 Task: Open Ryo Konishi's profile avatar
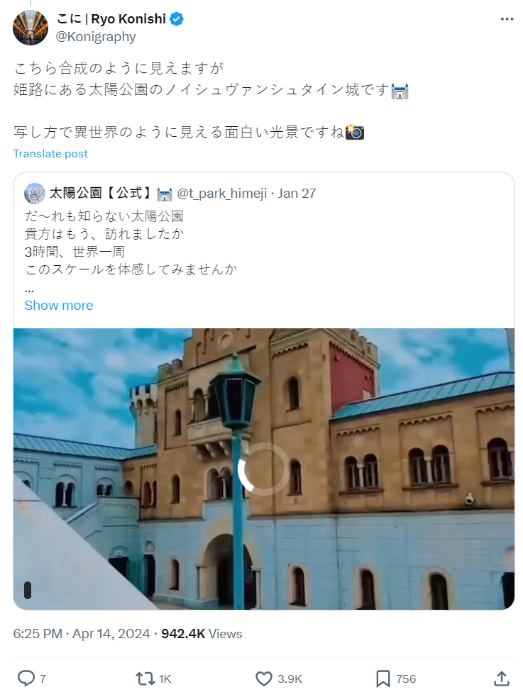click(31, 28)
